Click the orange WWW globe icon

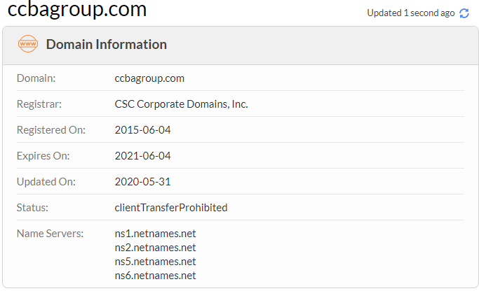point(28,44)
